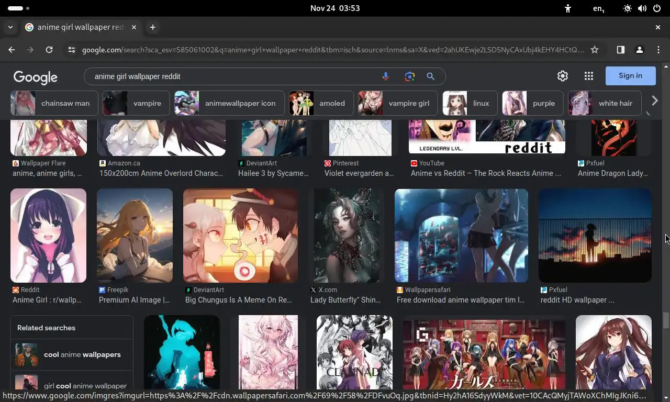Image resolution: width=670 pixels, height=402 pixels.
Task: Bookmark this tab with star icon
Action: click(595, 50)
